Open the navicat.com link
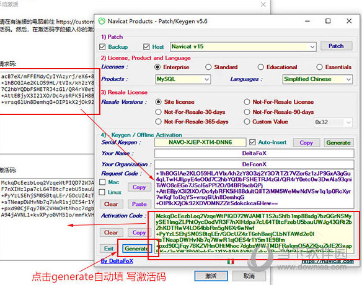This screenshot has height=285, width=362. (328, 262)
